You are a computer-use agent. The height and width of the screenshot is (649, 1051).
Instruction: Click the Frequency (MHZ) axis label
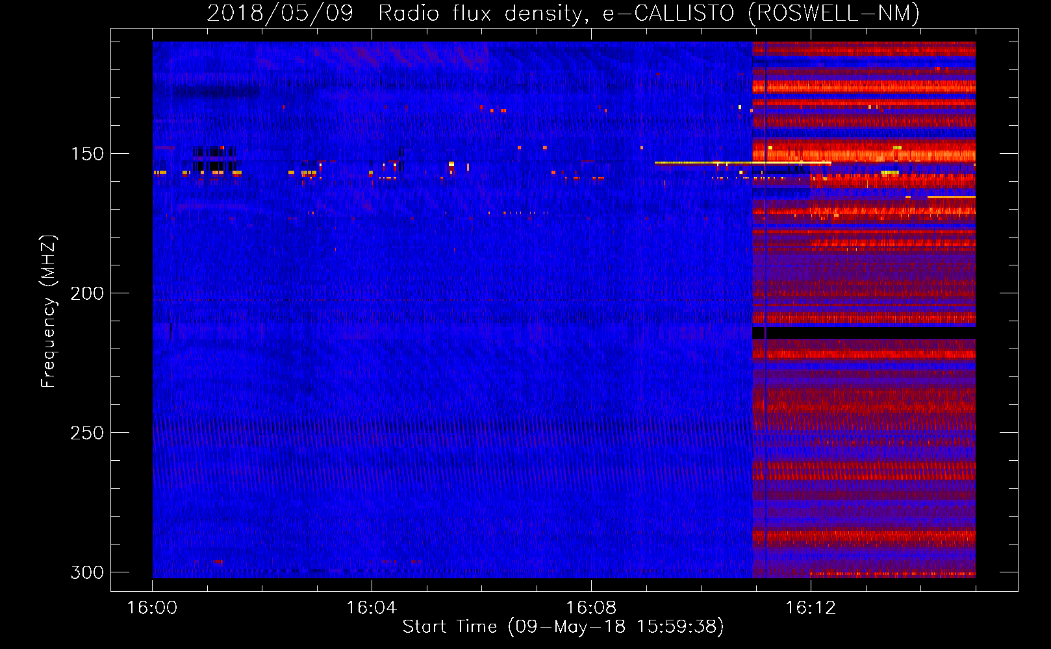(48, 312)
